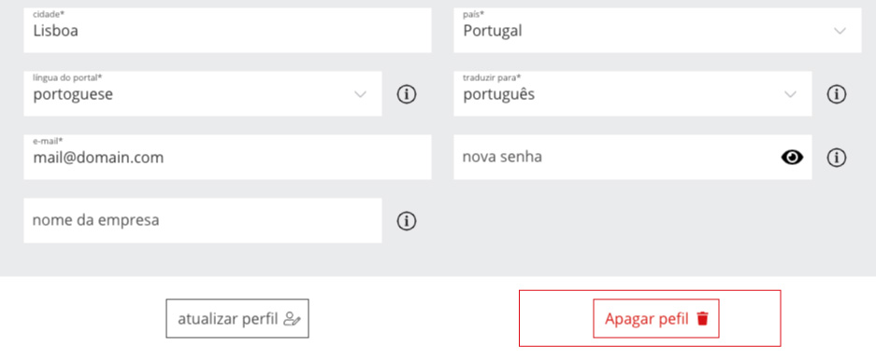Click the red Apagar pefil button
The width and height of the screenshot is (876, 360).
(x=656, y=319)
